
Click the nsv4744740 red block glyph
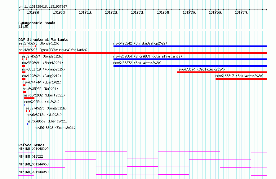(24, 85)
